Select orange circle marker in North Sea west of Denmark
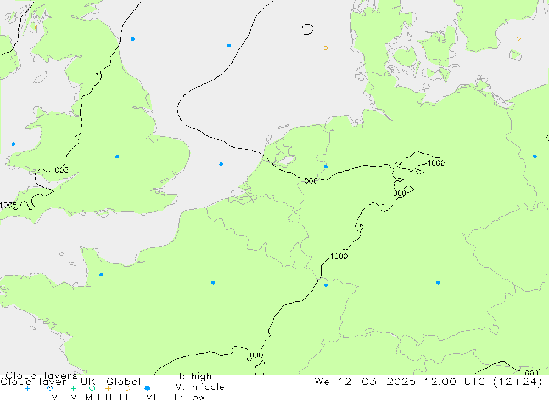This screenshot has height=402, width=549. tap(326, 48)
